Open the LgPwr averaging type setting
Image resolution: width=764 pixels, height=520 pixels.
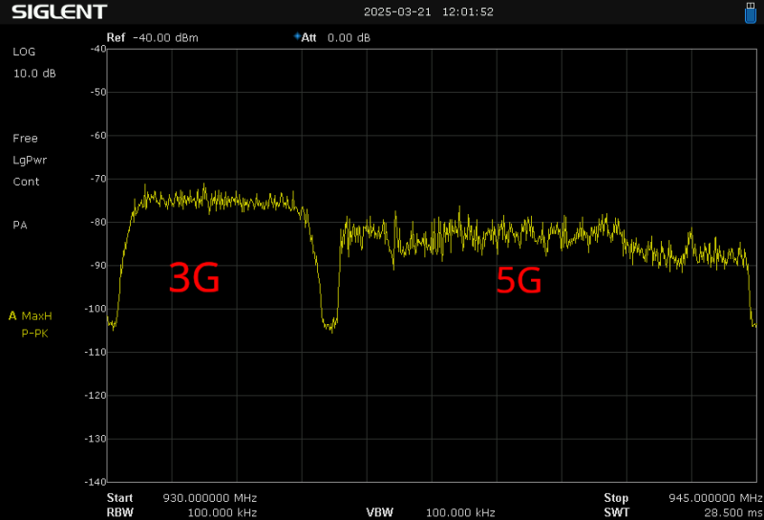pyautogui.click(x=29, y=160)
